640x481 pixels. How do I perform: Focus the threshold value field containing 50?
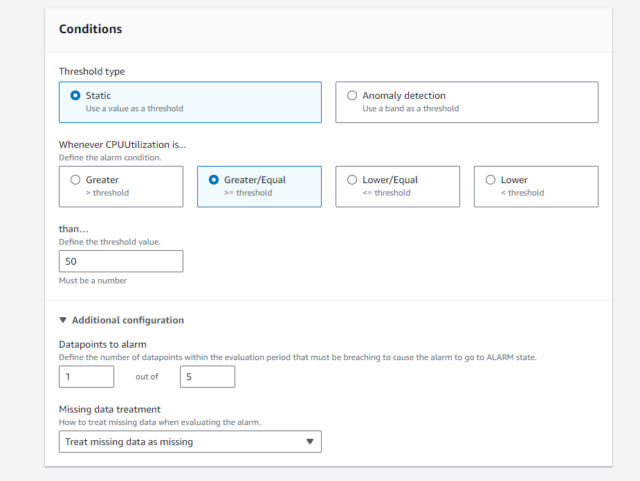click(x=121, y=261)
